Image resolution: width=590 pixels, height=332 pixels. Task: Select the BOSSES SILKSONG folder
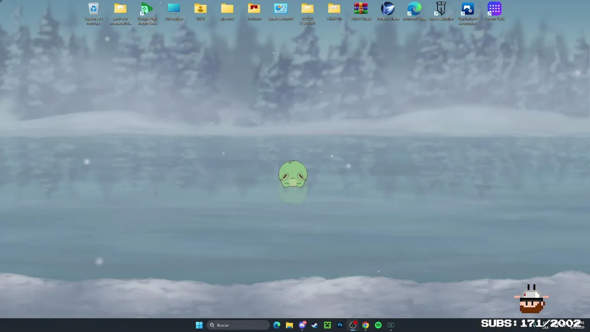[307, 13]
